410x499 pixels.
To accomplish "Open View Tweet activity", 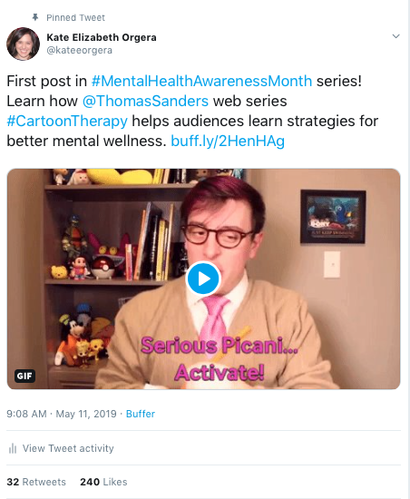I will coord(68,448).
